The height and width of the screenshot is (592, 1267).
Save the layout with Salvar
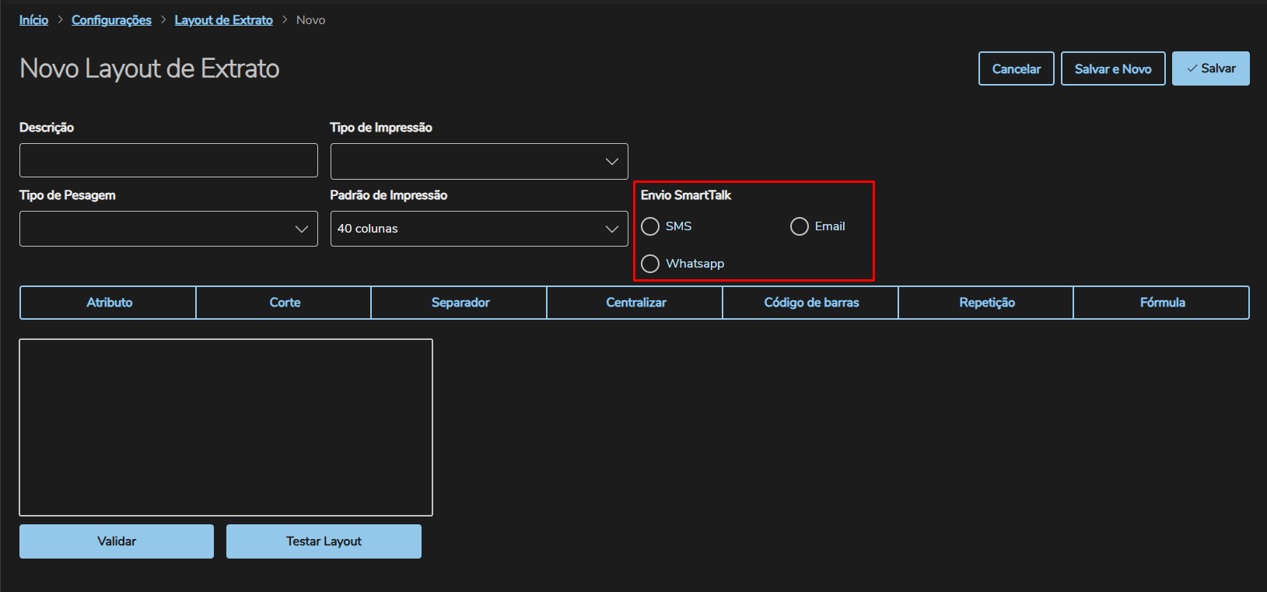click(1210, 68)
